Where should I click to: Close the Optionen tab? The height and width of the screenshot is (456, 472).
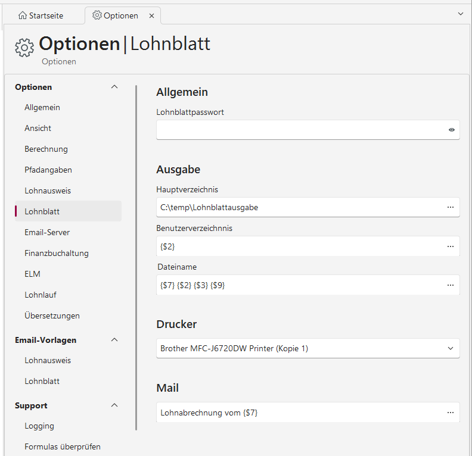pyautogui.click(x=151, y=16)
